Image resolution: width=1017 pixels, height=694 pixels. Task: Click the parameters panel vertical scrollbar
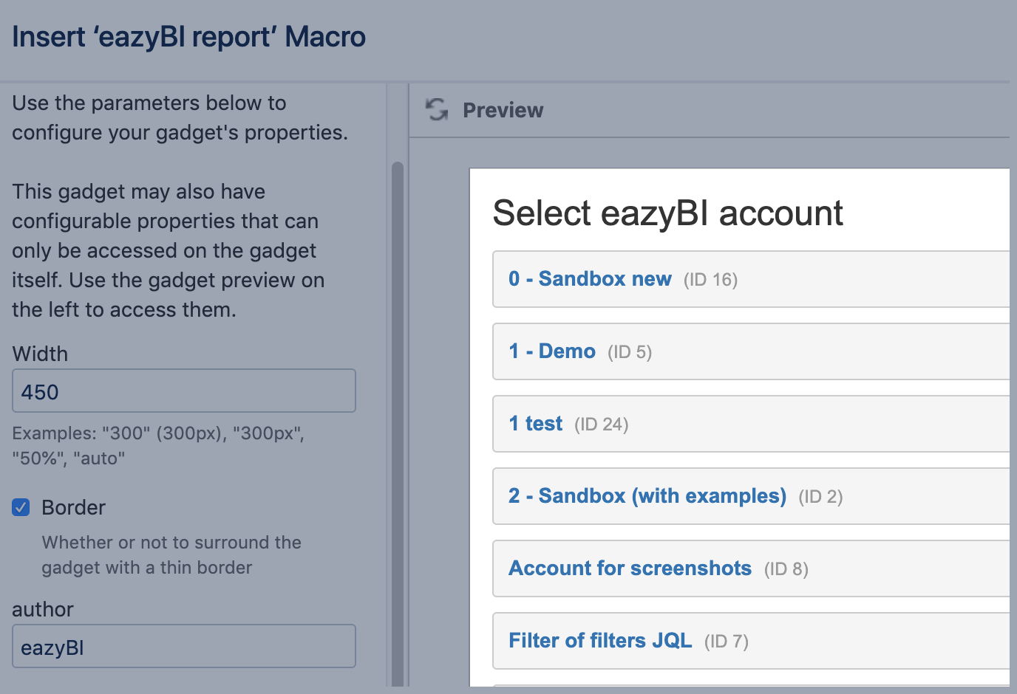click(x=398, y=421)
